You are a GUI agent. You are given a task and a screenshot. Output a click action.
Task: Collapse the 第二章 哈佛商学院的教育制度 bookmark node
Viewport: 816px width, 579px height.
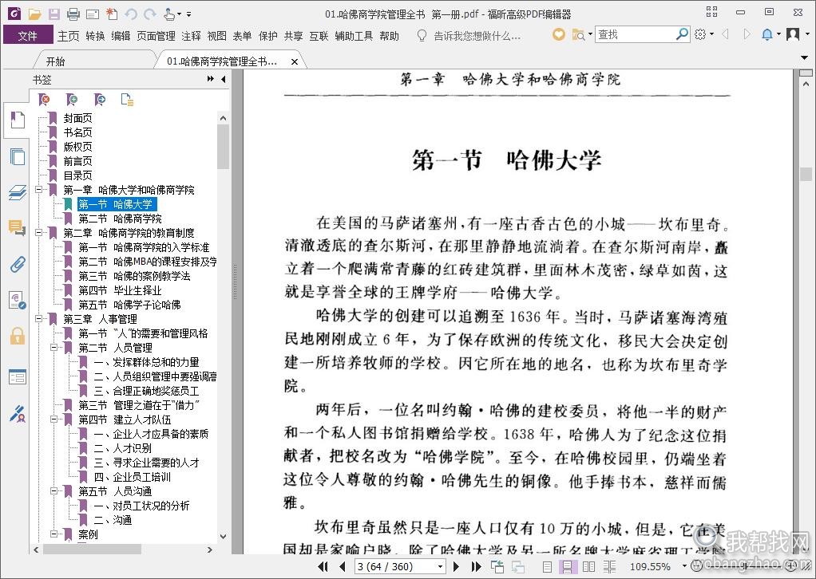[38, 233]
